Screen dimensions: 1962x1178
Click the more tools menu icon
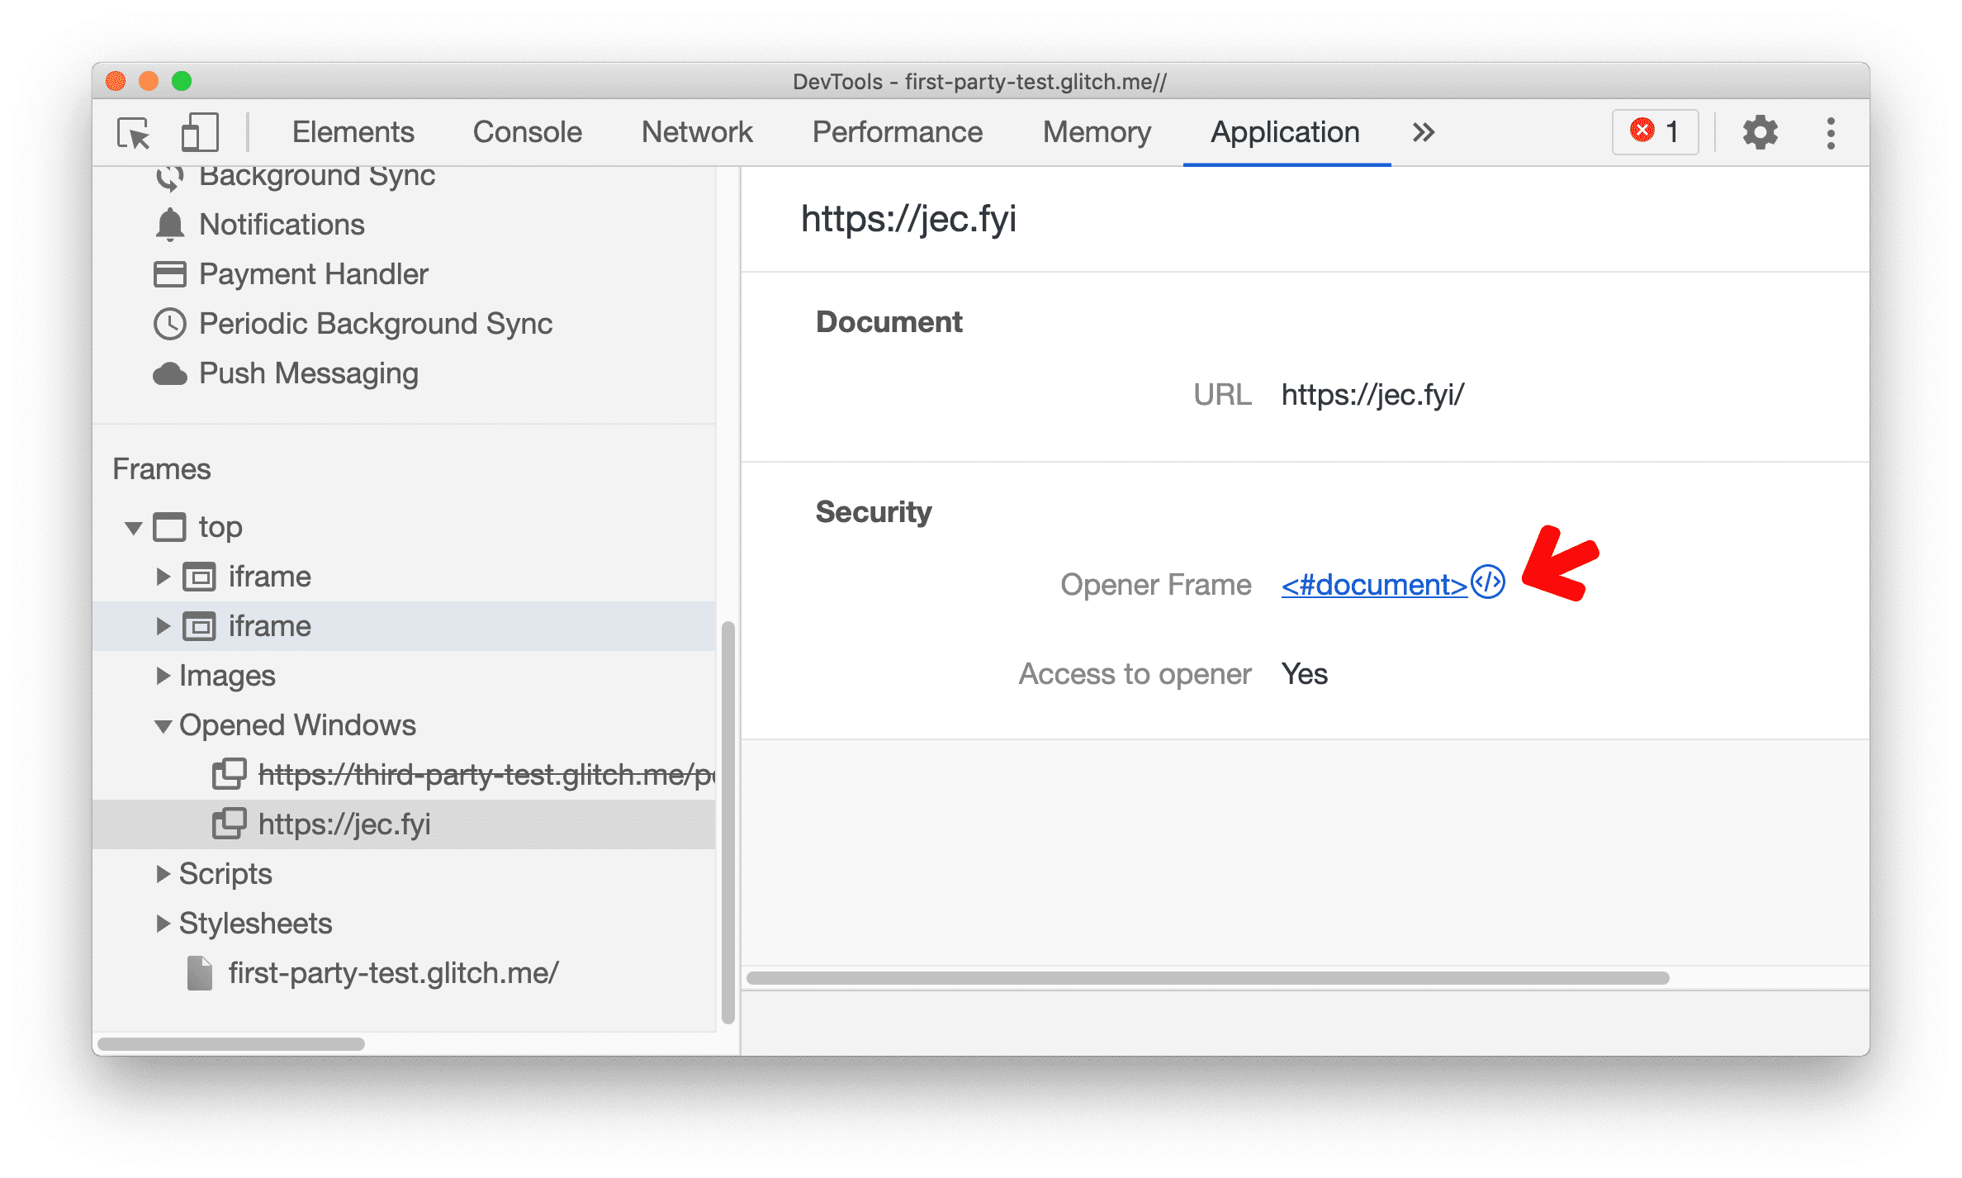(x=1832, y=132)
